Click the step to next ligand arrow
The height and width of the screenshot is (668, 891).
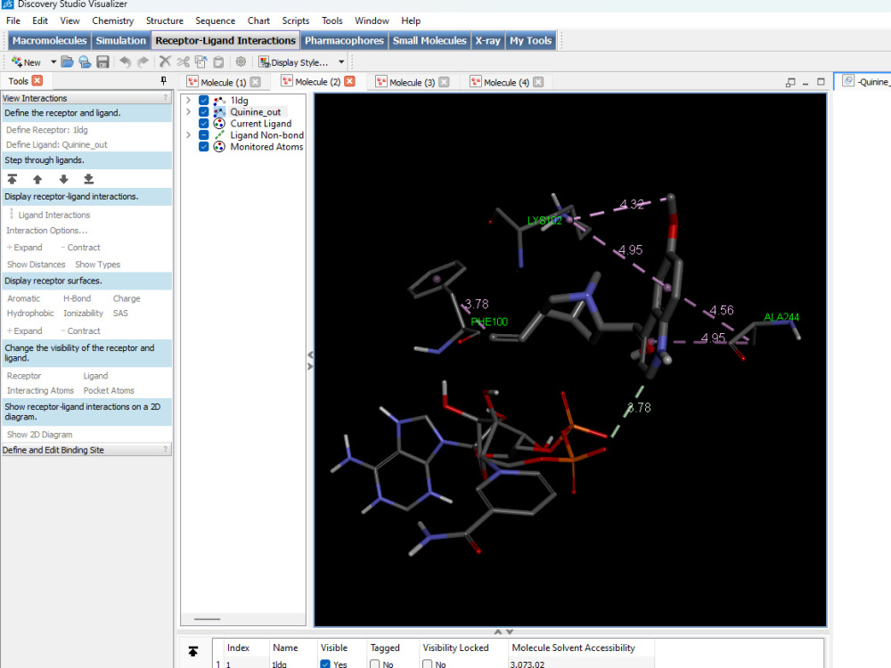tap(61, 179)
